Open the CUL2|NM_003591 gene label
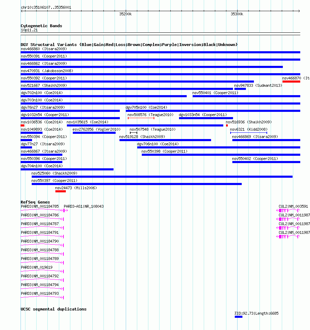Screen dimensions: 310x330 point(293,206)
